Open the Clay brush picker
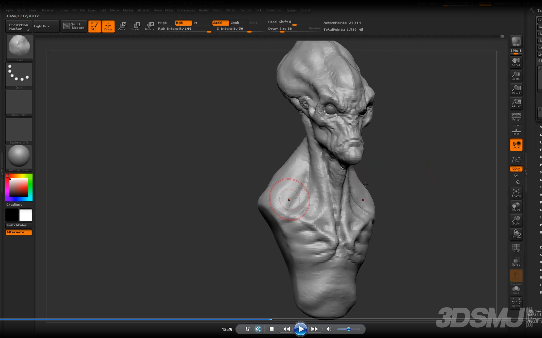 click(19, 48)
